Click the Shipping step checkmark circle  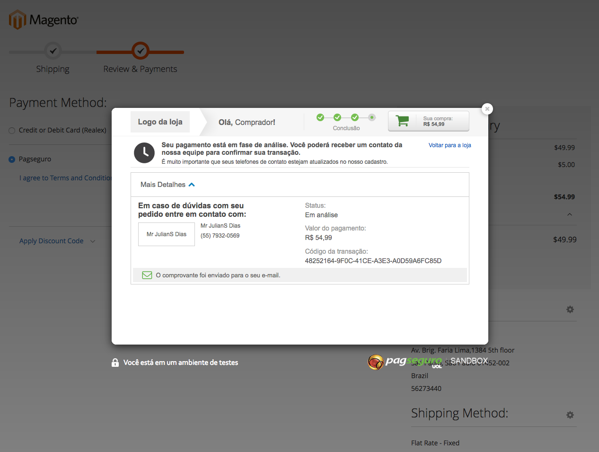pyautogui.click(x=53, y=51)
